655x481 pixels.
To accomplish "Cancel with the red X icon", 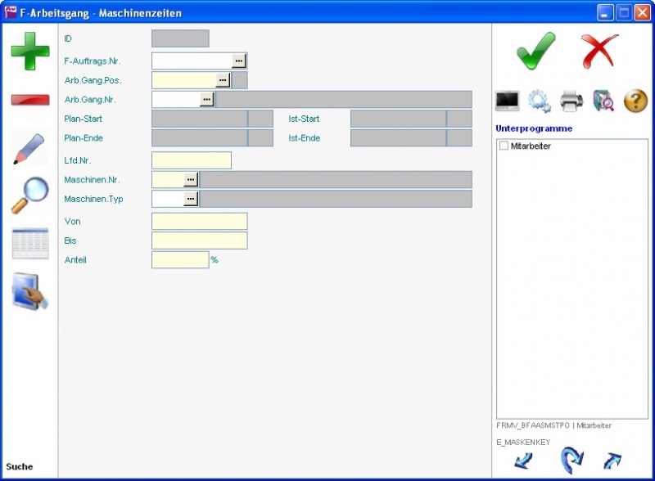I will point(600,52).
